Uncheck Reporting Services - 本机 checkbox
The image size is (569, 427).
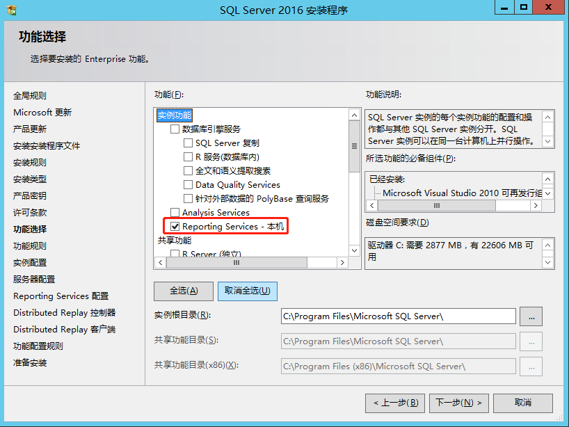tap(175, 227)
